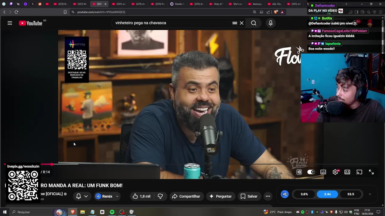Open the 21:52 clock and date
This screenshot has height=216, width=385.
pos(367,212)
